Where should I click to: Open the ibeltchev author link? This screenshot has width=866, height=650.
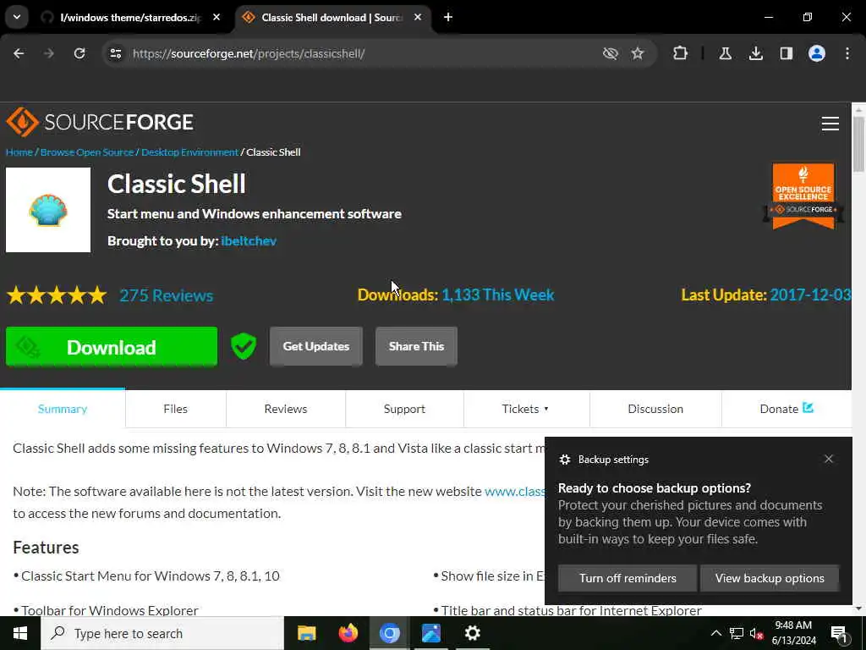249,241
